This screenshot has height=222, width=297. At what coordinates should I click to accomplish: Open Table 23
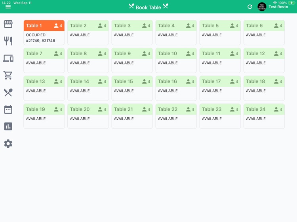[220, 116]
